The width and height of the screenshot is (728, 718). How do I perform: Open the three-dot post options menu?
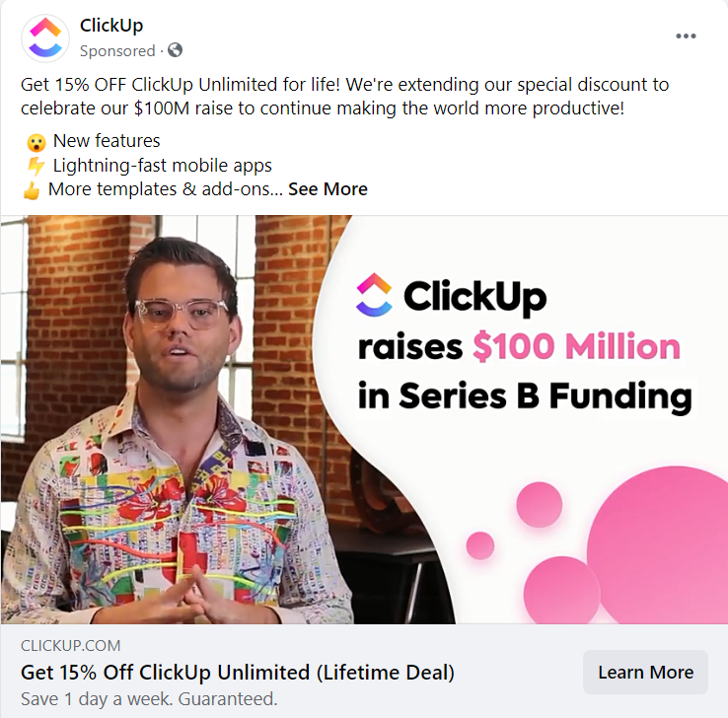pos(686,36)
